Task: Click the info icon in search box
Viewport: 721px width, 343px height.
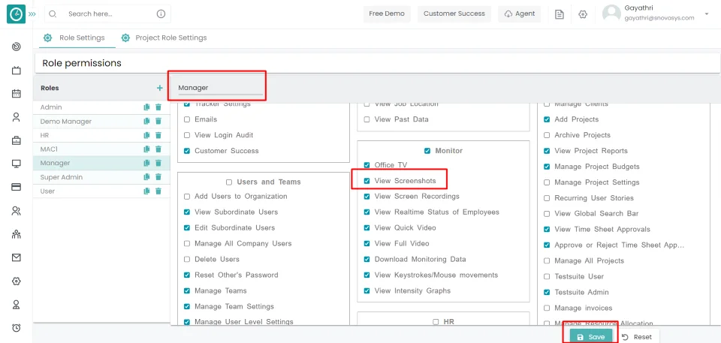Action: tap(161, 14)
